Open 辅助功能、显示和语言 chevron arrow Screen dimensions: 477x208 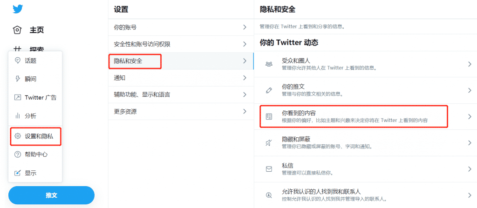pyautogui.click(x=245, y=94)
